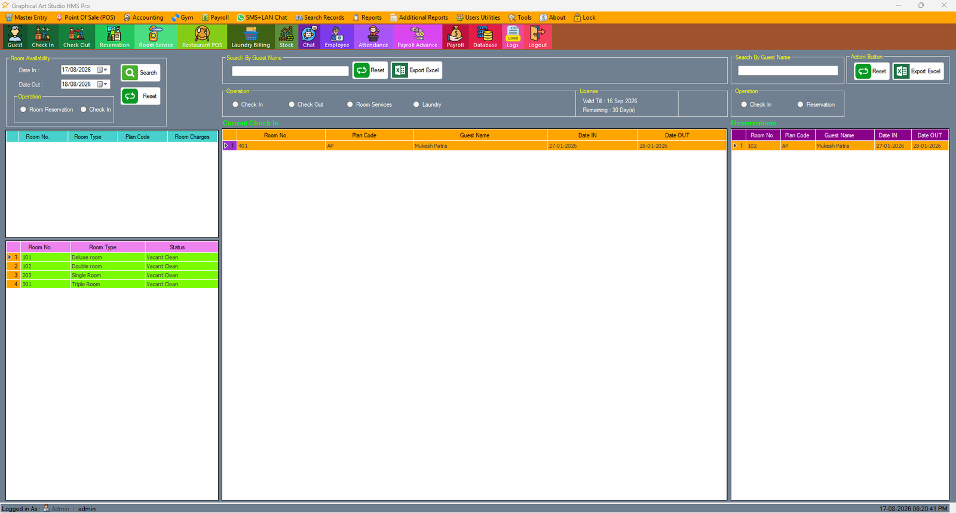
Task: Click the Room Charges column header
Action: pos(192,137)
